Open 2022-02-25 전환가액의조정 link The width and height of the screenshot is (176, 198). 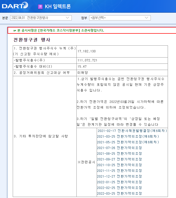click(119, 188)
